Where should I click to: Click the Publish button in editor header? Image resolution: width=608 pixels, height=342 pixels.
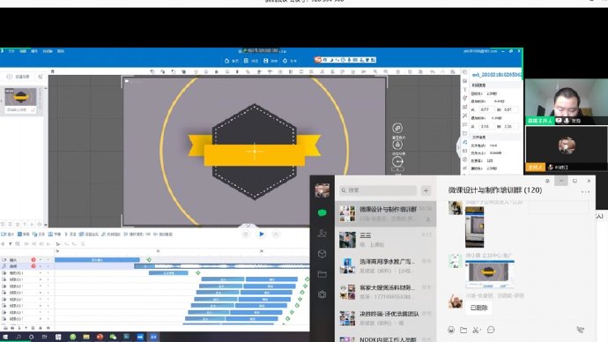290,61
